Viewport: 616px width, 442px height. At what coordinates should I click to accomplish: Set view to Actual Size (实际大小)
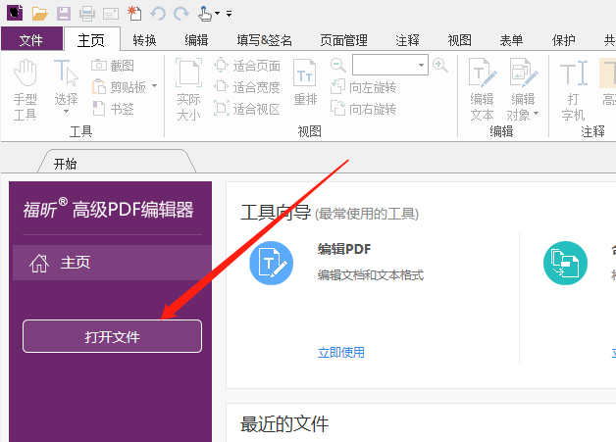[188, 90]
